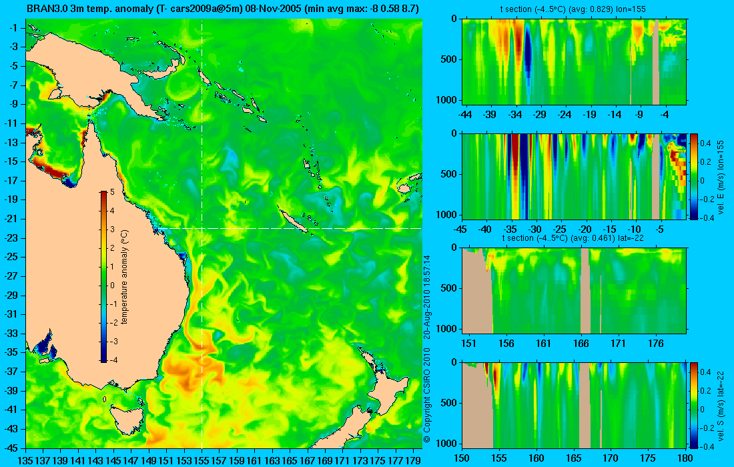Viewport: 734px width, 467px height.
Task: Click the '-0.2' tick on the velocity S colorbar
Action: pos(705,428)
